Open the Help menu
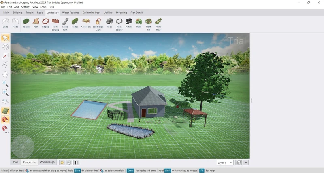324x173 pixels. coord(51,7)
